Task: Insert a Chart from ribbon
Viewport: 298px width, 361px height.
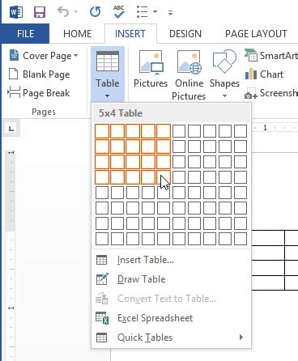Action: click(265, 74)
